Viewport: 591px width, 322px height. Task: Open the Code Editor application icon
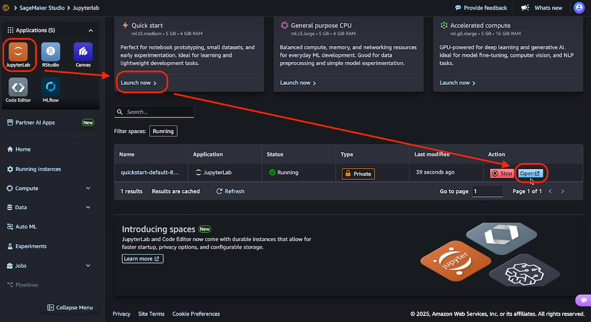click(x=18, y=87)
